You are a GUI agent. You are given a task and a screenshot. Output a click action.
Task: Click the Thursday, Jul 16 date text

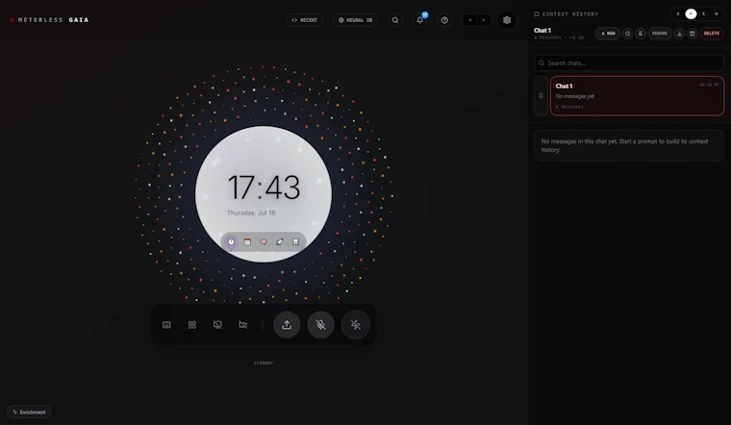point(251,212)
